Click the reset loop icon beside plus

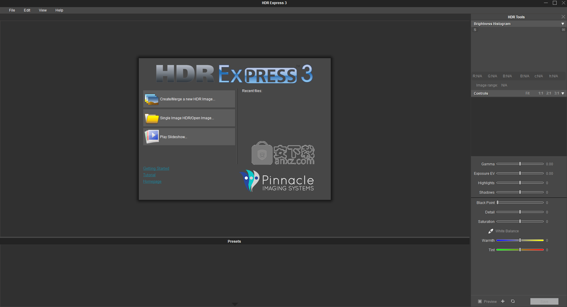pos(513,301)
